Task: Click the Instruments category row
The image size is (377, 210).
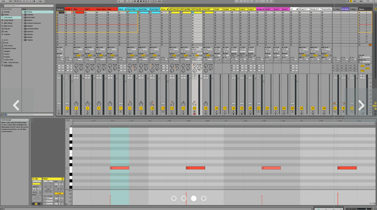Action: tap(11, 17)
